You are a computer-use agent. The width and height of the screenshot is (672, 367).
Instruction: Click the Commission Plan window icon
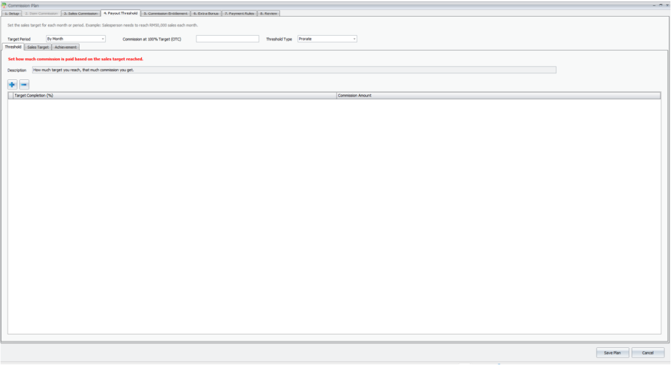(x=4, y=5)
